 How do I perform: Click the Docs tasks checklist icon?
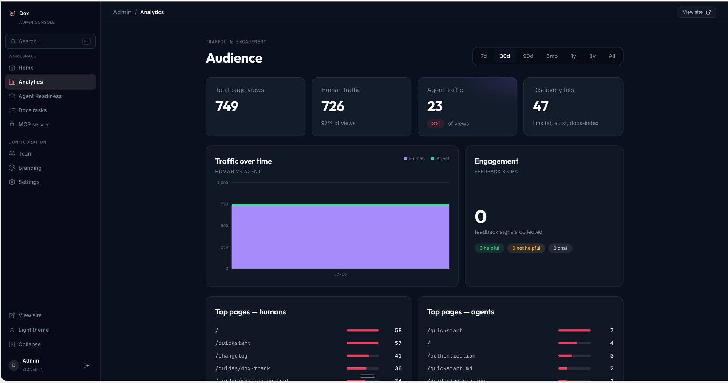[12, 110]
